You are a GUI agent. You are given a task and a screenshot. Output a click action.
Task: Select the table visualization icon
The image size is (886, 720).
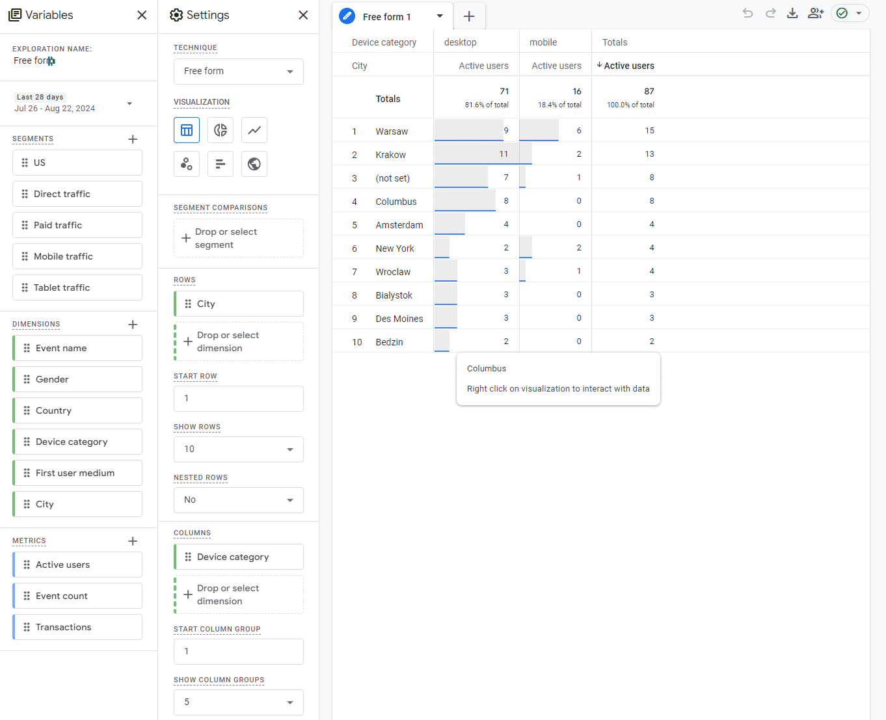click(187, 130)
